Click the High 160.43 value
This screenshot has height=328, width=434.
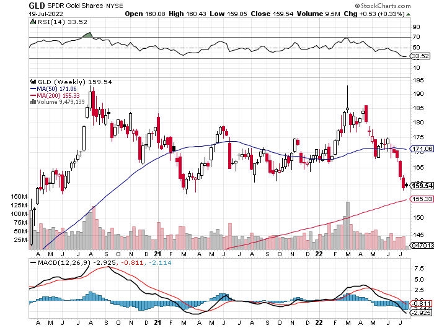187,14
